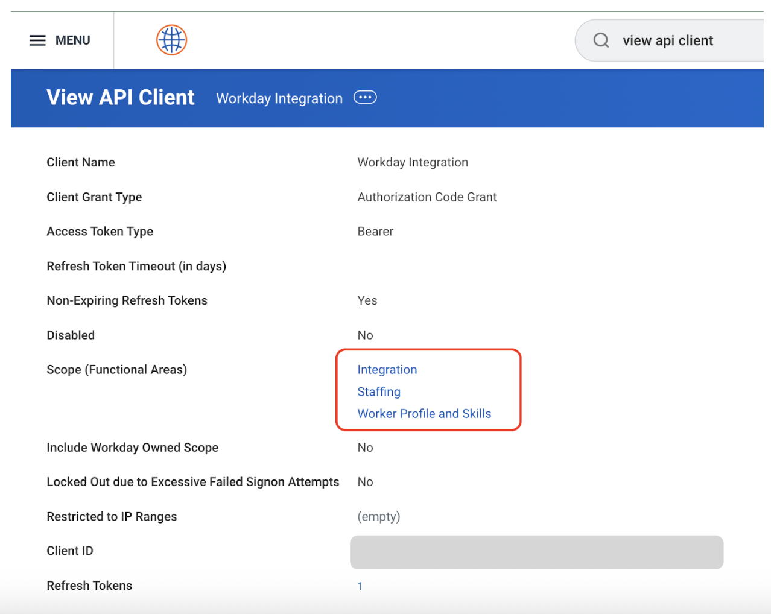Click the 'Scope (Functional Areas)' label
Image resolution: width=771 pixels, height=614 pixels.
tap(116, 370)
